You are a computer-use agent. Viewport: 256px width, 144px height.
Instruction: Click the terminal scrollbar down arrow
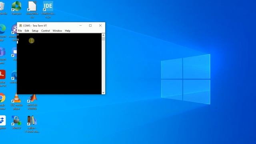[103, 92]
